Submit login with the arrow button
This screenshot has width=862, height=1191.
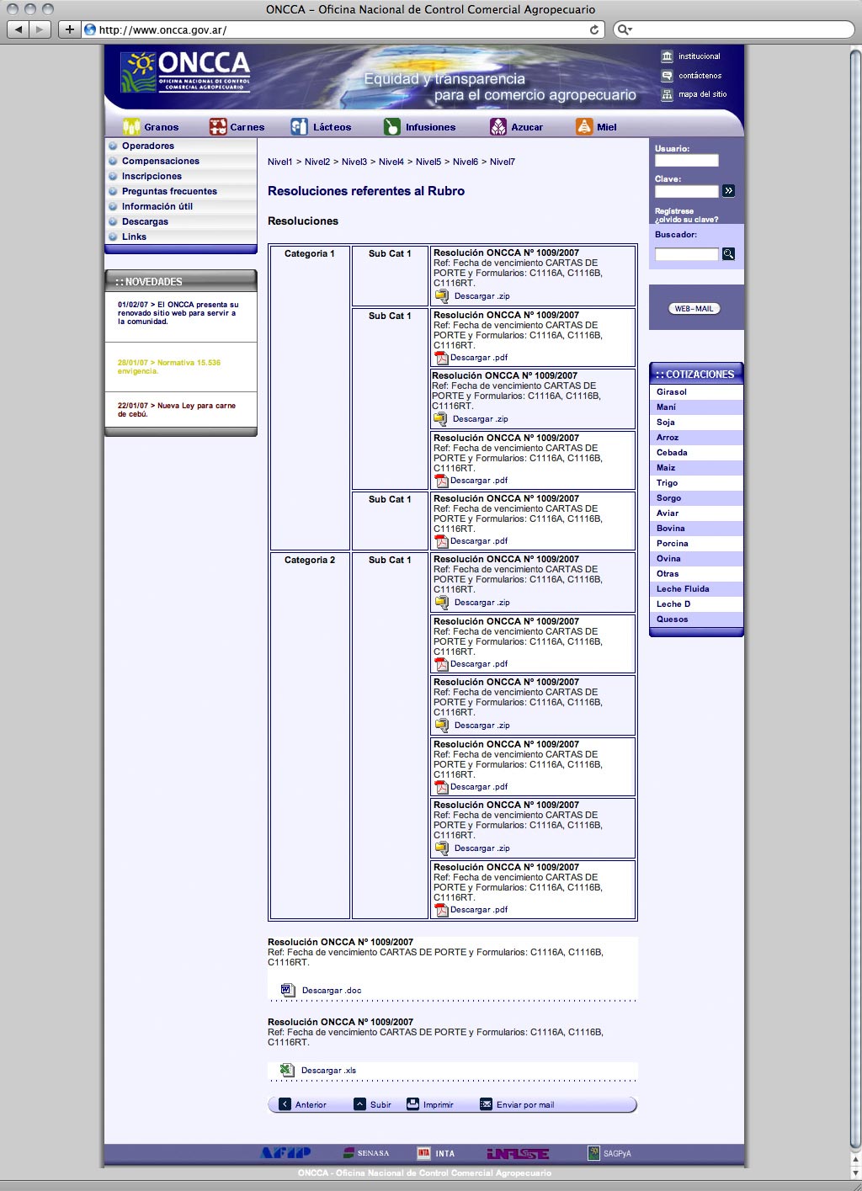click(728, 191)
